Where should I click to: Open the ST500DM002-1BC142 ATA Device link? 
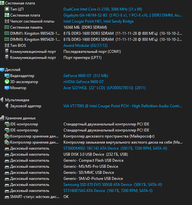pyautogui.click(x=115, y=148)
